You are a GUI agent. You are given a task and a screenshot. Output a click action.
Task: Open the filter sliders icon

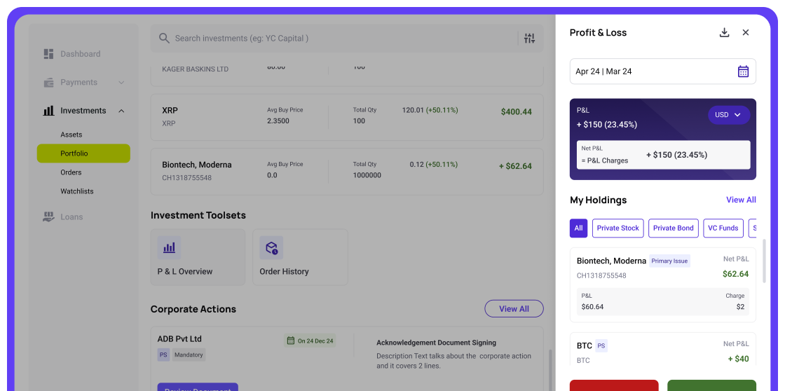(530, 38)
